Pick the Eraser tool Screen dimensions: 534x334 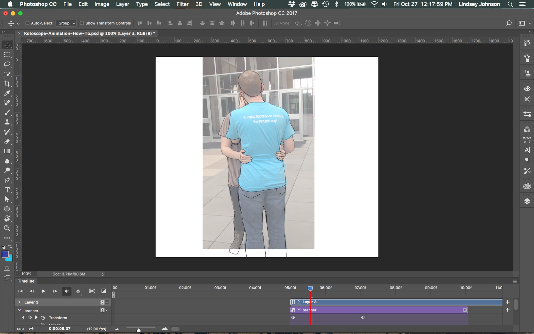coord(7,142)
